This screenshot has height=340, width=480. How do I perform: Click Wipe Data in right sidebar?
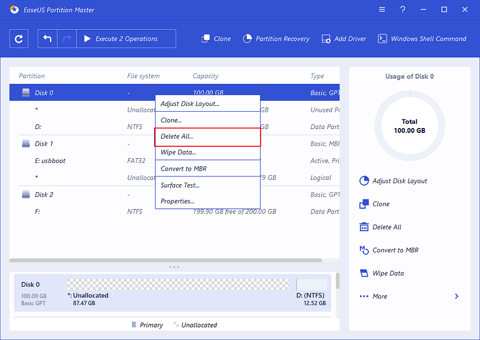point(388,273)
